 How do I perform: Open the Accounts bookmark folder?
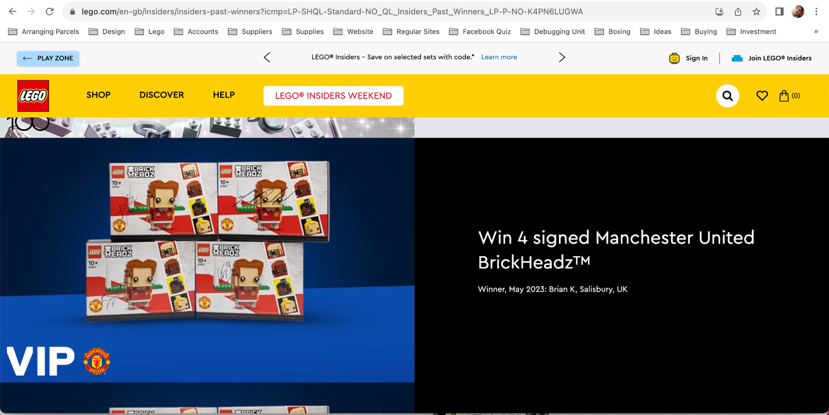coord(196,32)
